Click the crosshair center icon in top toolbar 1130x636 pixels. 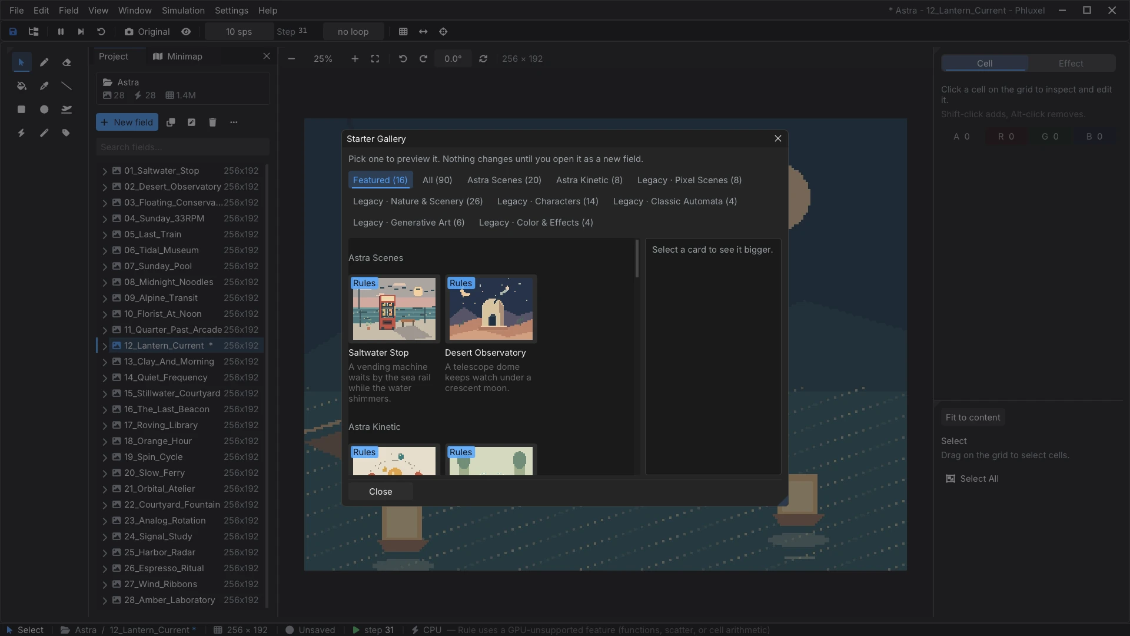pos(443,32)
